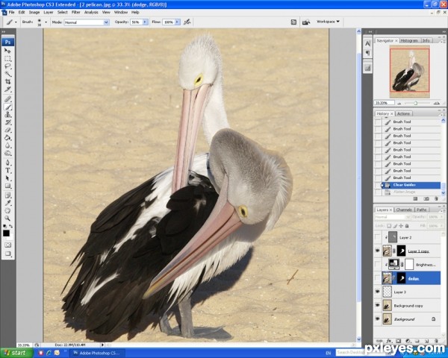The image size is (448, 358).
Task: Select the Pen tool
Action: [7, 163]
